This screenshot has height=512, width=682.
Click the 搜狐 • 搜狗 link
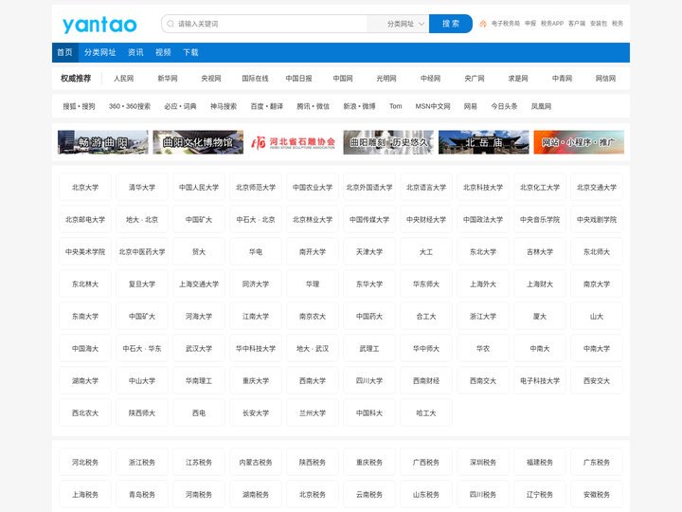[x=79, y=106]
